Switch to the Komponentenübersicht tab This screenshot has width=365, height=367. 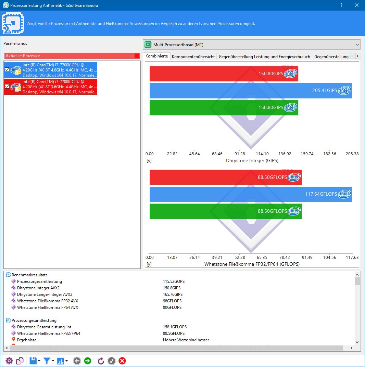(x=193, y=57)
